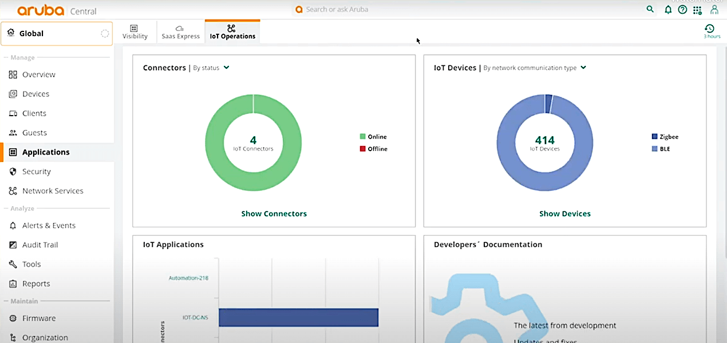This screenshot has height=343, width=727.
Task: Open Security in the sidebar
Action: pos(36,172)
